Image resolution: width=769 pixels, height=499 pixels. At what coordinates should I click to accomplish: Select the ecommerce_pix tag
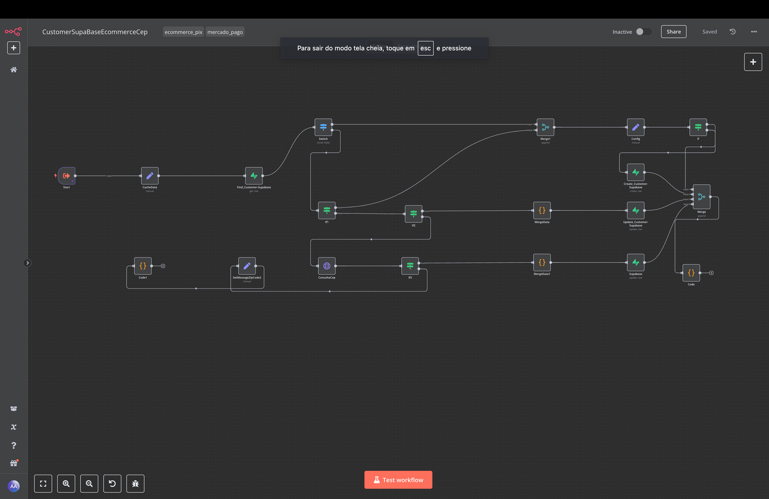click(x=183, y=32)
